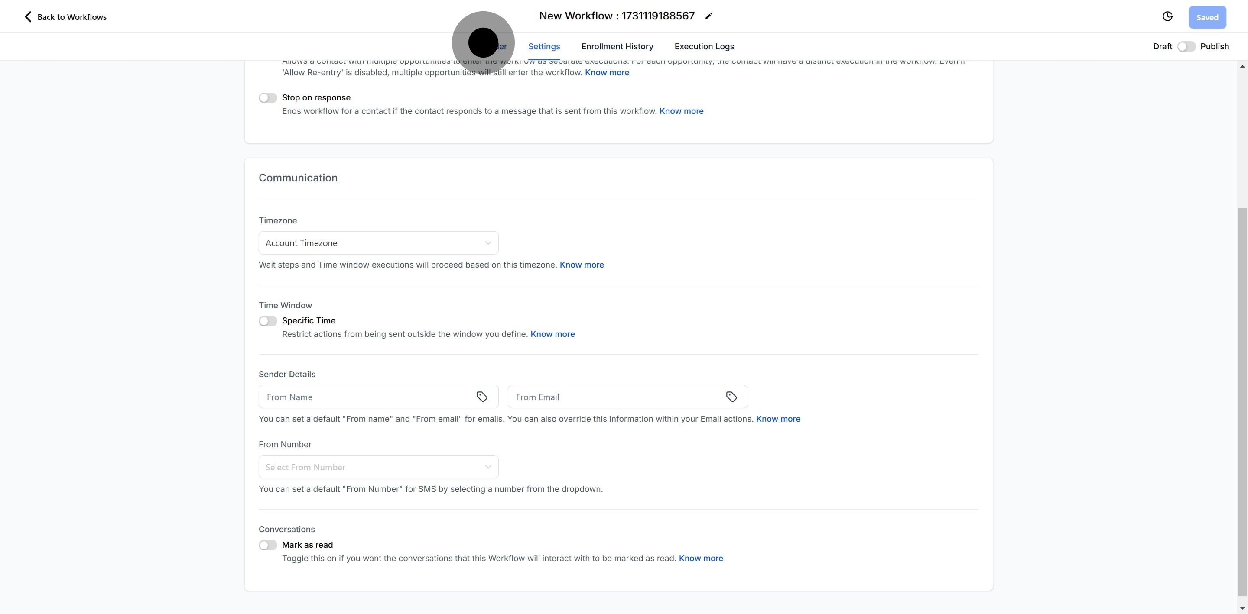Turn on the Mark as read switch
Image resolution: width=1248 pixels, height=614 pixels.
coord(267,545)
